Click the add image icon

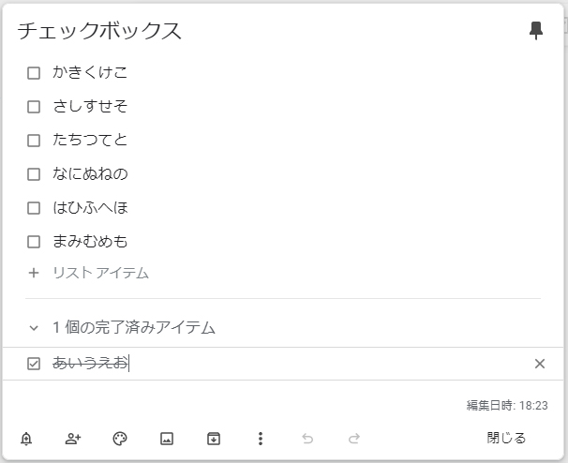[167, 438]
